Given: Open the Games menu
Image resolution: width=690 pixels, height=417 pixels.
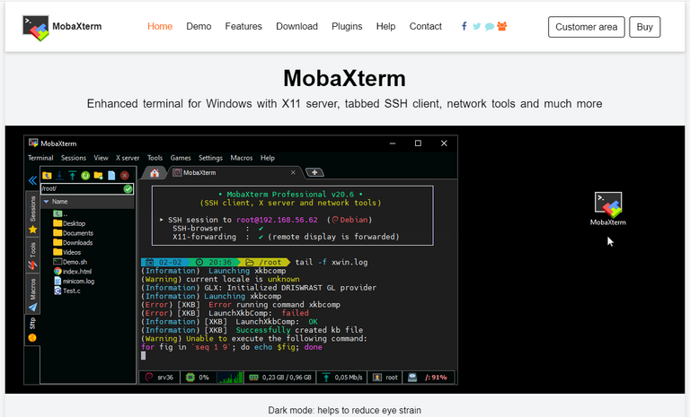Looking at the screenshot, I should [181, 158].
